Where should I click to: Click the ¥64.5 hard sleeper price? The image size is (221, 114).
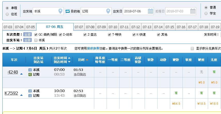coord(176,104)
